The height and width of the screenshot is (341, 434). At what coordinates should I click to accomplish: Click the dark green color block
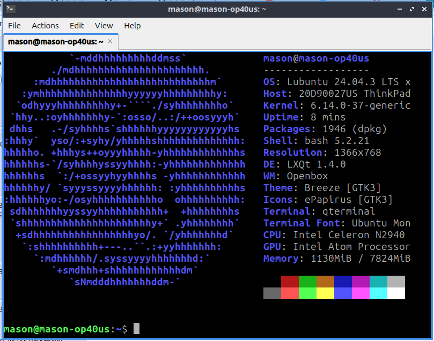[x=307, y=282]
